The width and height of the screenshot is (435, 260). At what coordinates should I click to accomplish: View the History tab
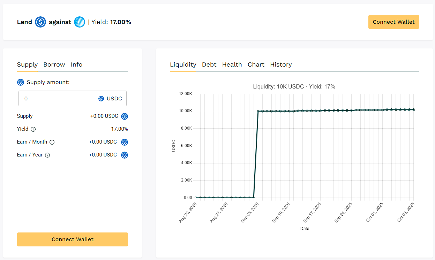point(281,64)
